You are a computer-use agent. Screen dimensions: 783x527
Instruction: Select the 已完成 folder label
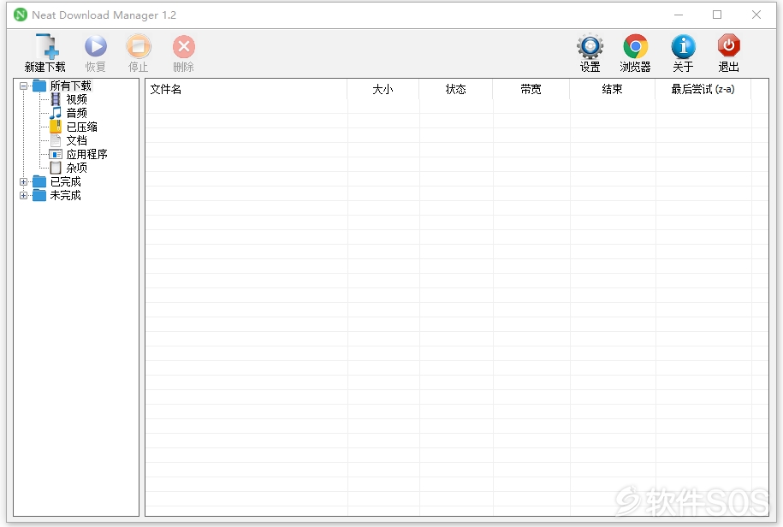coord(65,181)
